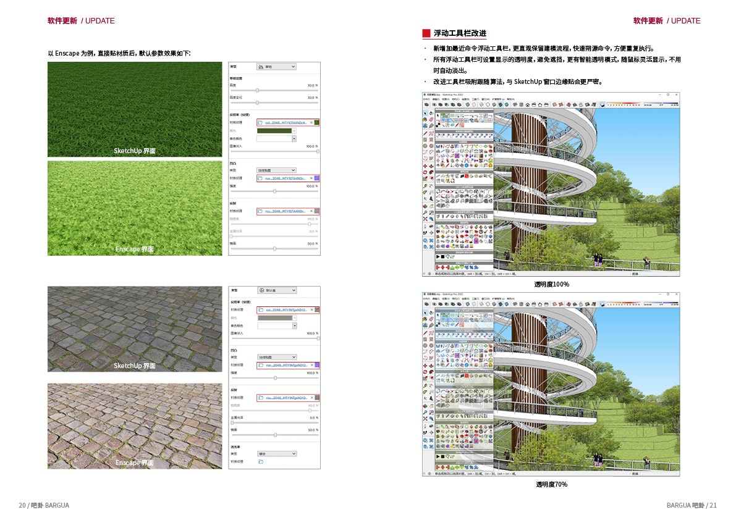The height and width of the screenshot is (520, 736).
Task: Click the house-shaped view icon in upper SketchUp toolbar
Action: (528, 104)
